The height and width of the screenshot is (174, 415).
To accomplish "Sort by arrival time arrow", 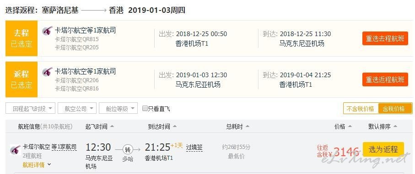I will (174, 127).
